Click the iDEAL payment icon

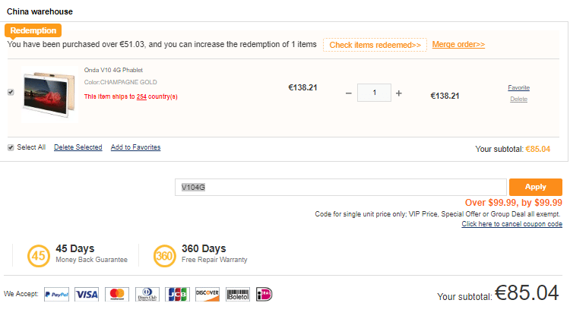point(264,294)
